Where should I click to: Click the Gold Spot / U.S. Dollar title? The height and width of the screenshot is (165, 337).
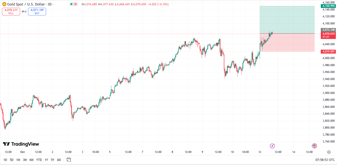pyautogui.click(x=28, y=4)
